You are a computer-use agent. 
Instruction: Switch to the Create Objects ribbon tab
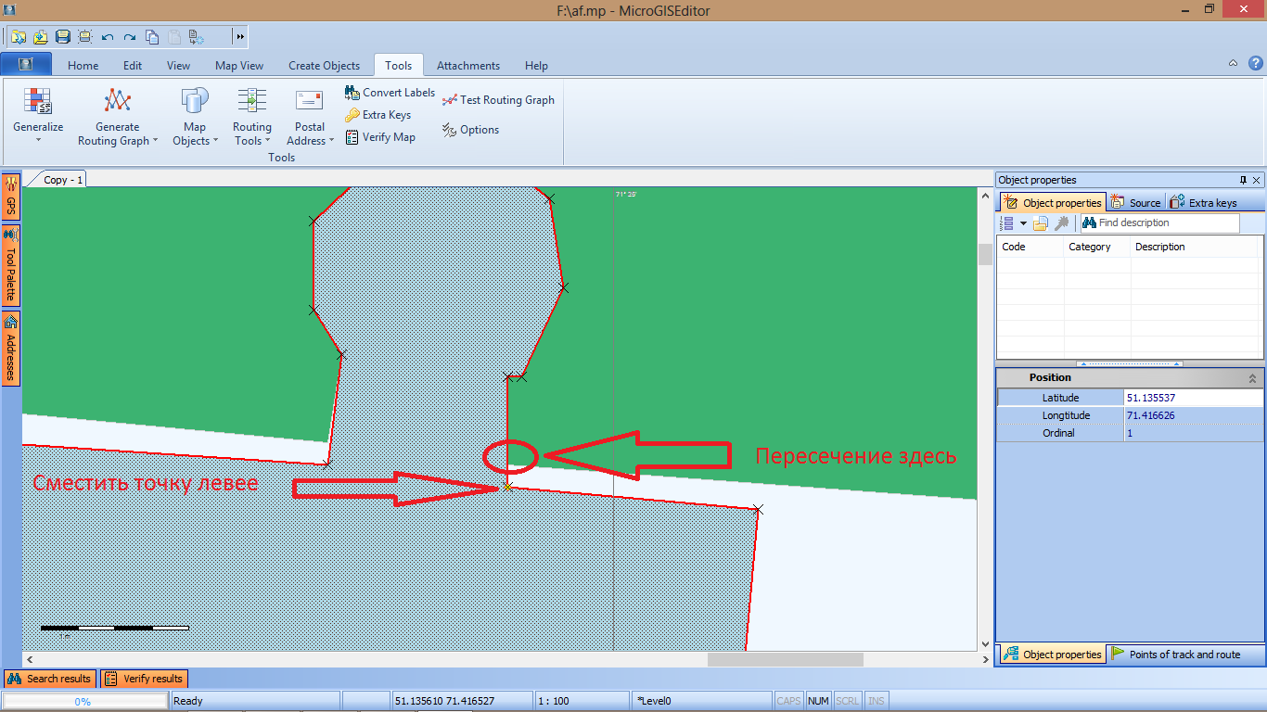[x=324, y=66]
